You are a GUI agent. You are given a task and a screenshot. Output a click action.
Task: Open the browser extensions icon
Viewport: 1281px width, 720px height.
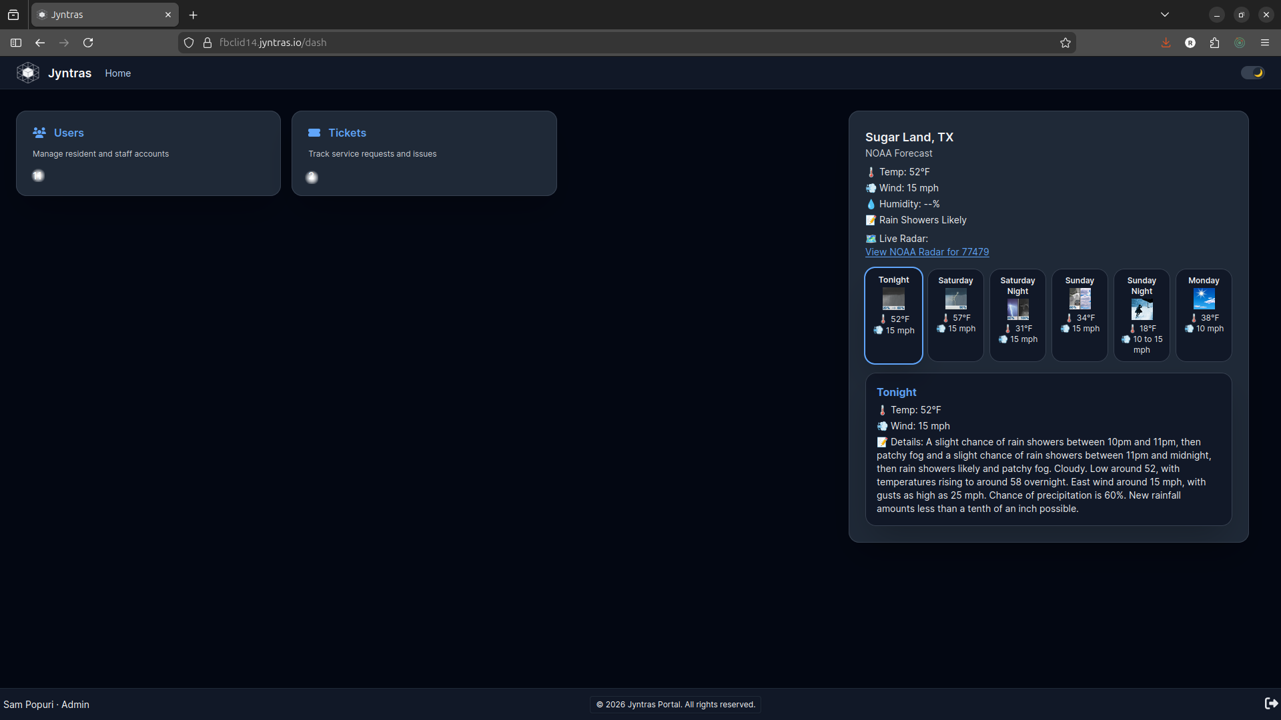pos(1214,43)
